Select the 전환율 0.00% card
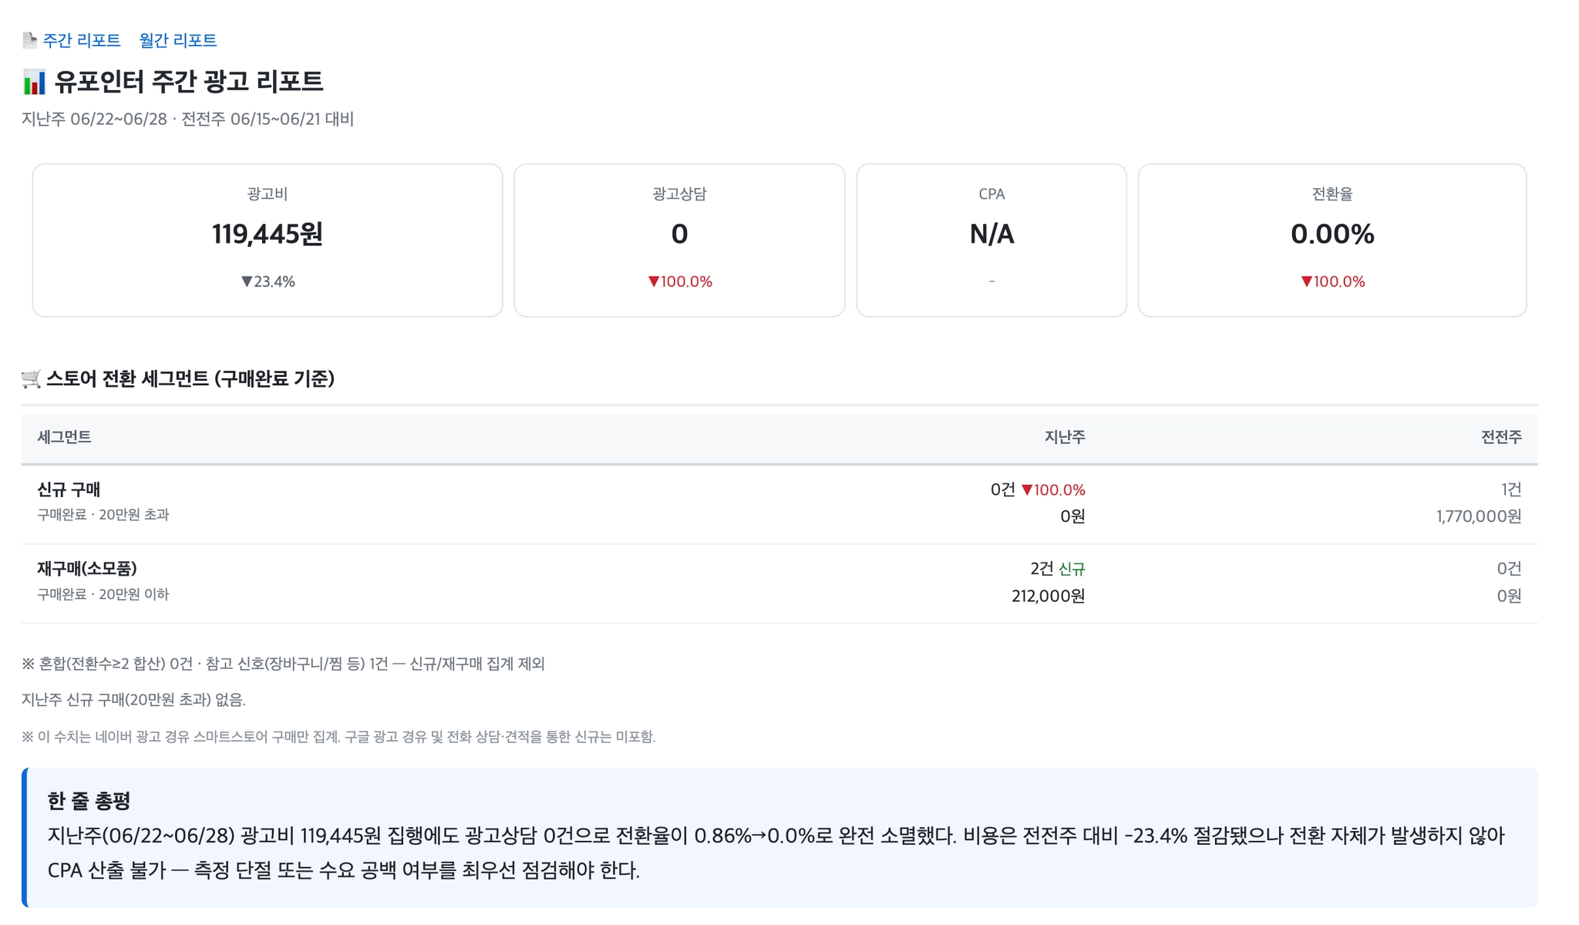This screenshot has width=1579, height=925. [1332, 240]
